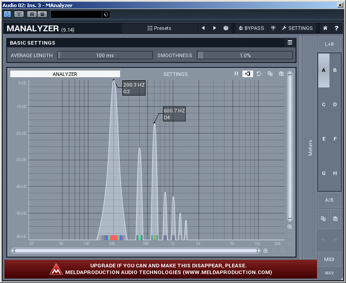The image size is (346, 283).
Task: Select preset slot G
Action: tap(324, 173)
